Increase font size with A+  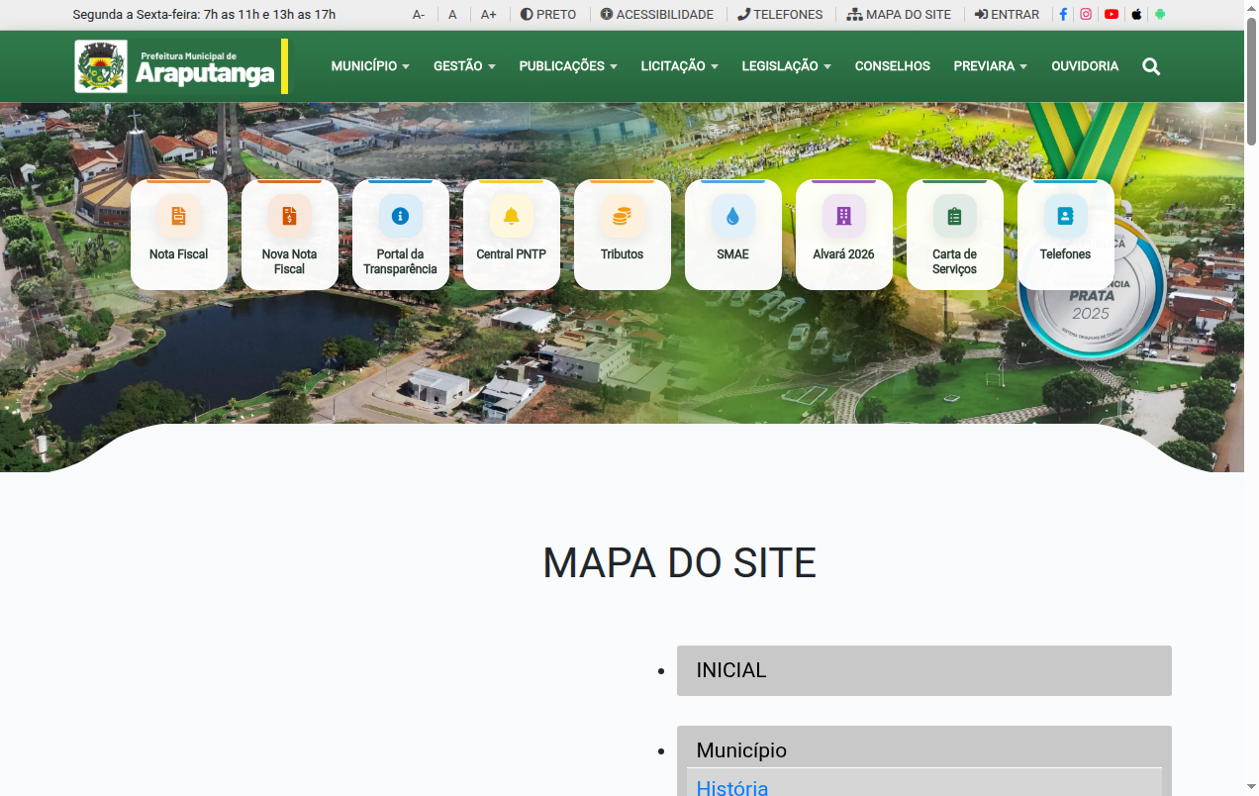(x=489, y=15)
